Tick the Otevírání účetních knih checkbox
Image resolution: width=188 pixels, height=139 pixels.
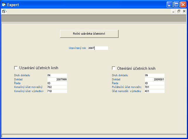(114, 68)
